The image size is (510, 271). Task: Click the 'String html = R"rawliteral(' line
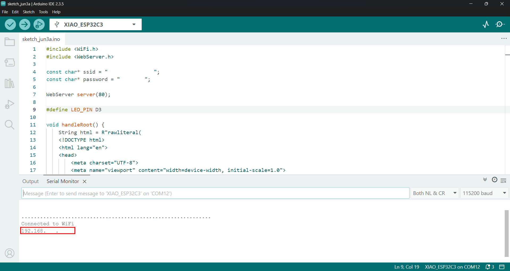(x=100, y=133)
